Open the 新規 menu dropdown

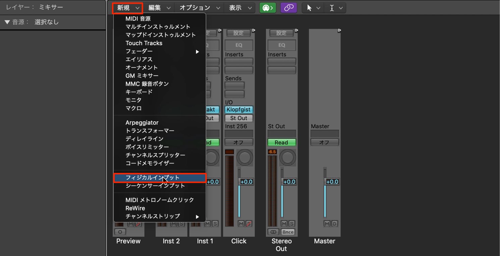[128, 8]
